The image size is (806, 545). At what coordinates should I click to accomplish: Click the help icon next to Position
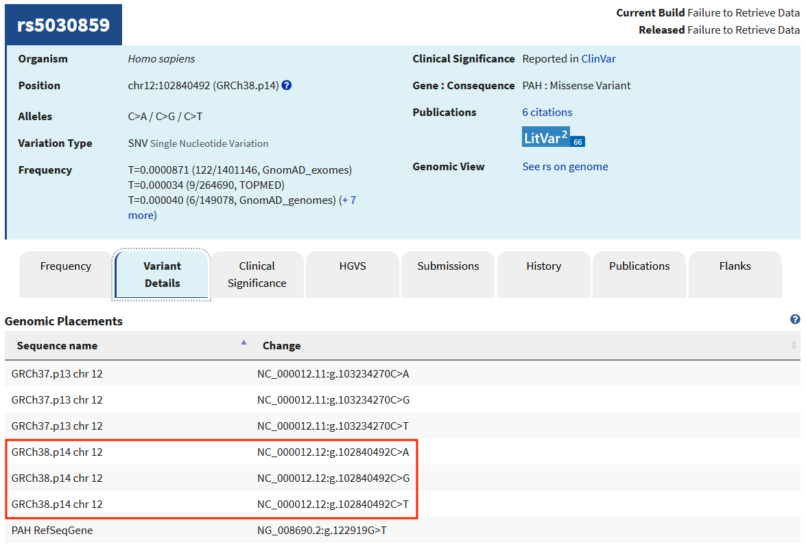[x=287, y=85]
